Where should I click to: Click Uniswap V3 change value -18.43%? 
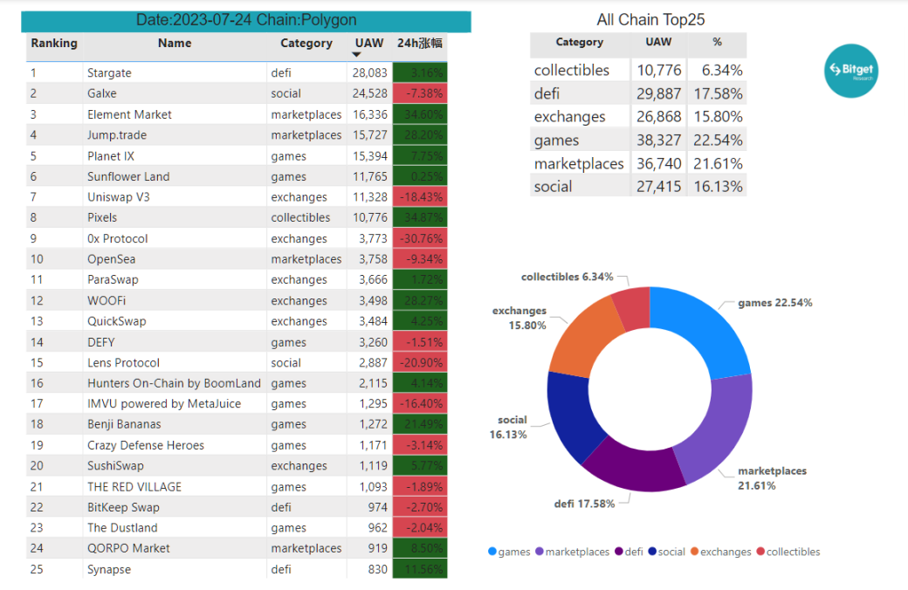(420, 197)
